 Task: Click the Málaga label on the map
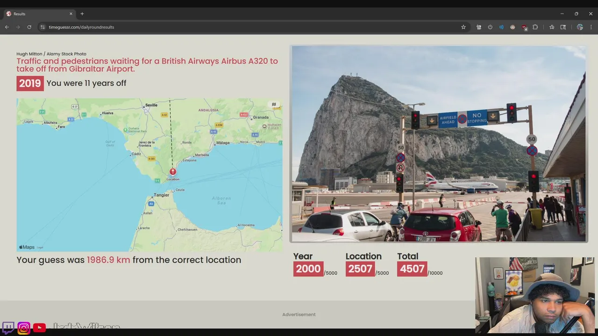(x=223, y=142)
